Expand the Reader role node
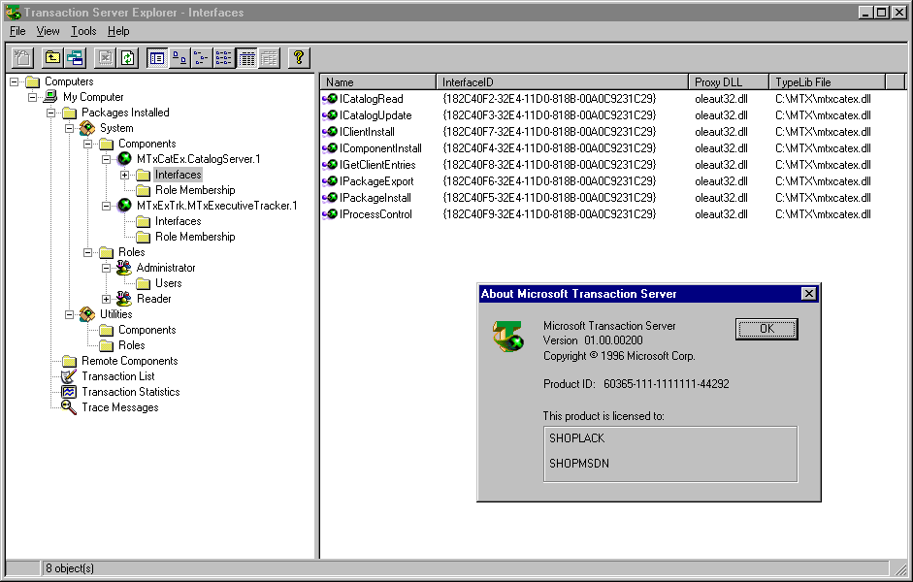The width and height of the screenshot is (913, 582). pos(106,299)
